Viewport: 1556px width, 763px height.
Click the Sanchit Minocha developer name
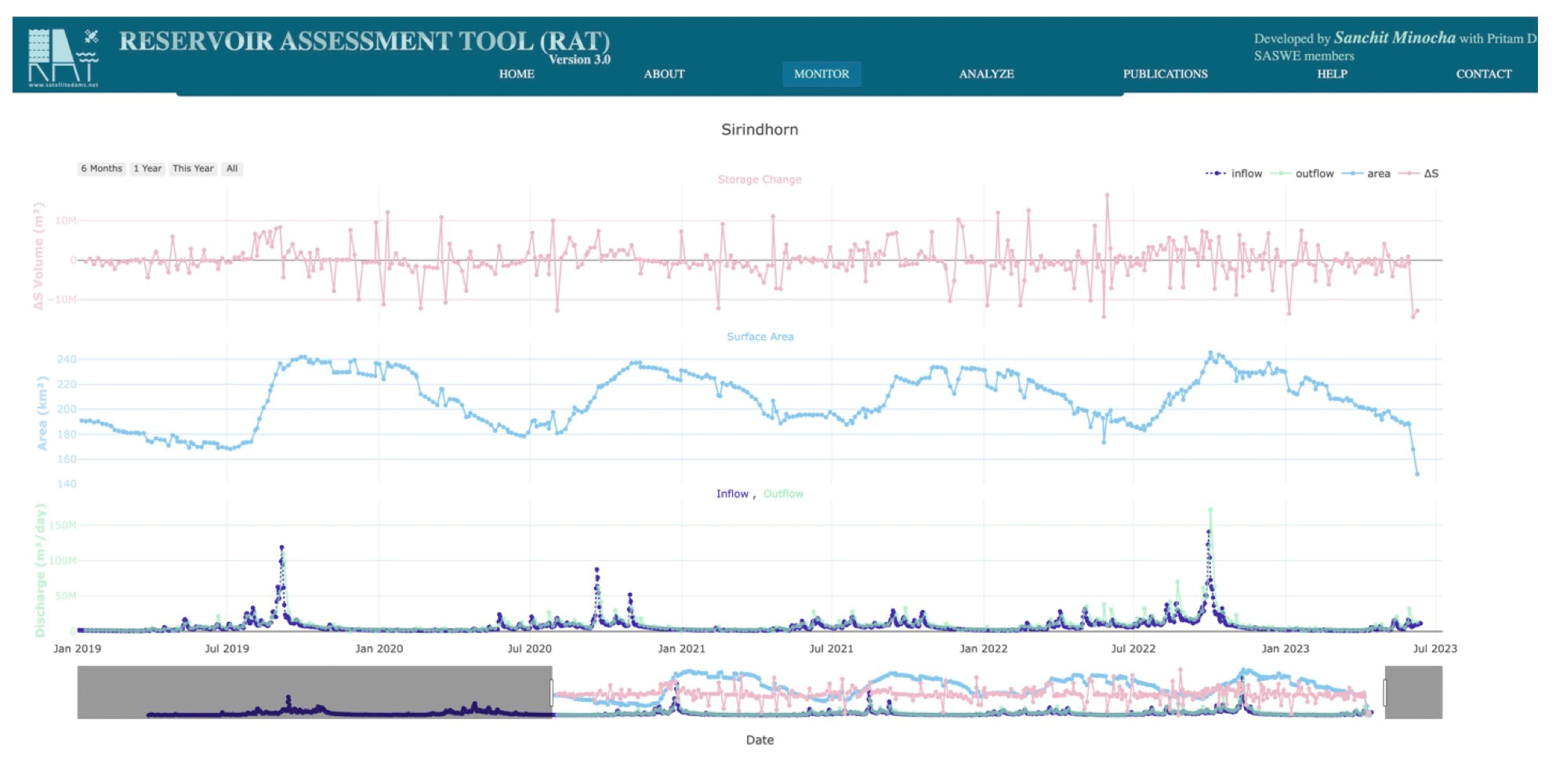[x=1394, y=38]
